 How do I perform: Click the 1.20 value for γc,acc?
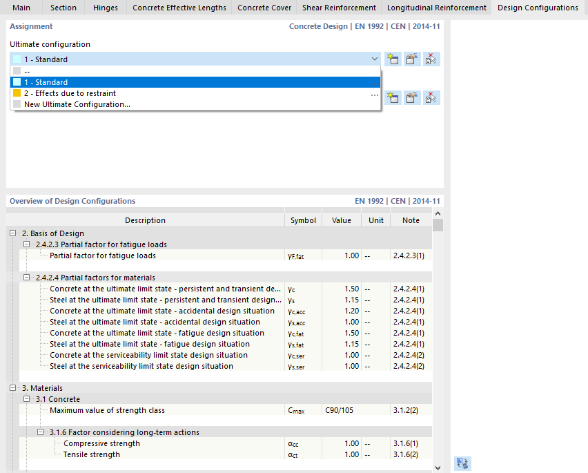pyautogui.click(x=341, y=311)
